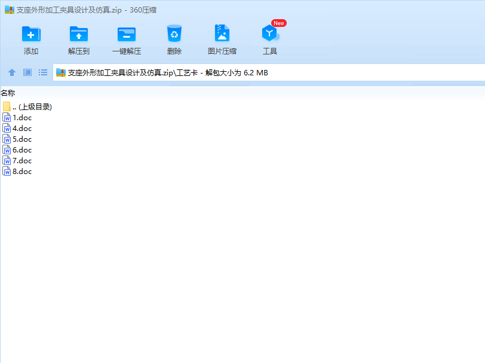Image resolution: width=485 pixels, height=363 pixels.
Task: Click the Word icon of 7.doc
Action: [7, 161]
